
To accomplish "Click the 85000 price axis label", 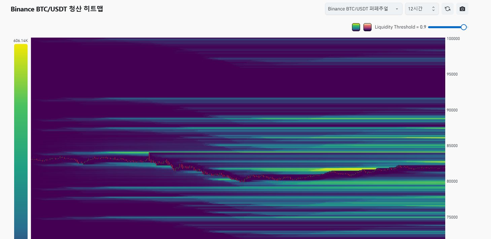I will pyautogui.click(x=452, y=146).
